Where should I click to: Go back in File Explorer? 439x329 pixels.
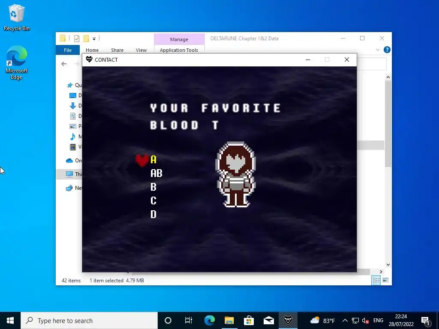(x=64, y=64)
